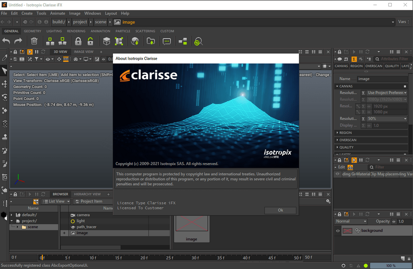Image resolution: width=413 pixels, height=269 pixels.
Task: Click the closed padlock lock icon
Action: [78, 41]
